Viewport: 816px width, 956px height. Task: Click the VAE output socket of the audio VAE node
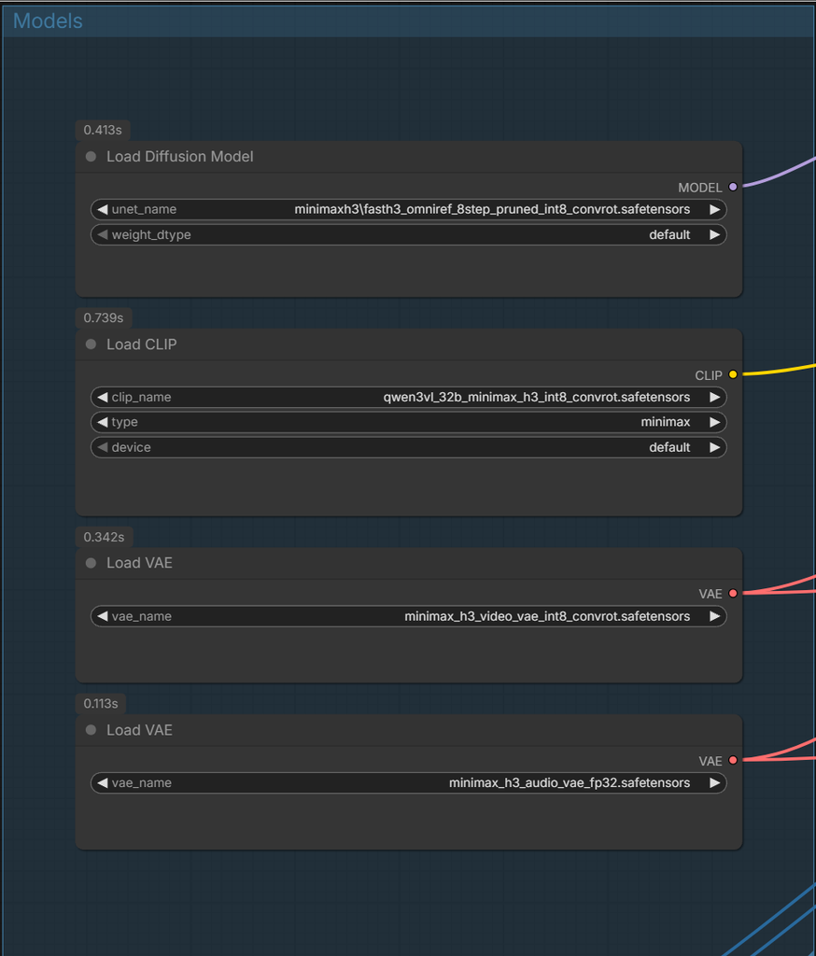coord(733,760)
